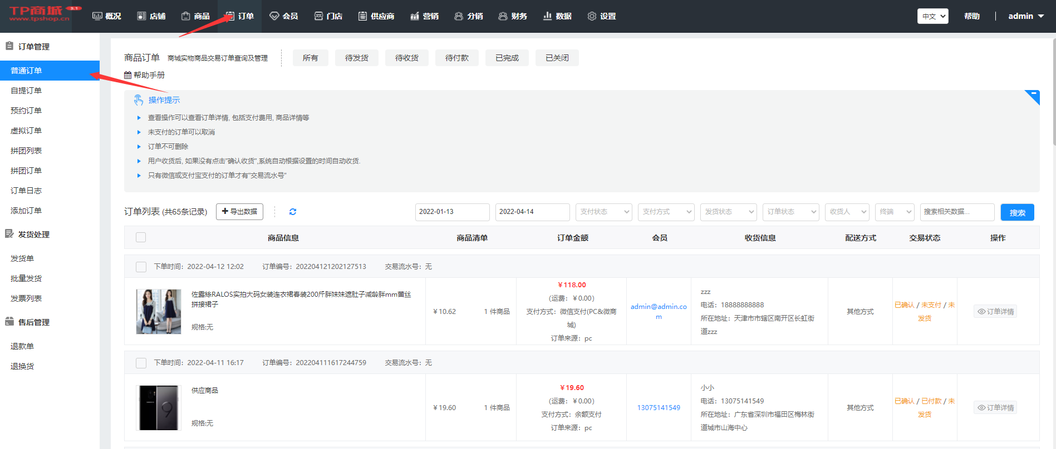Viewport: 1056px width, 449px height.
Task: Click the TPshop logo
Action: (40, 15)
